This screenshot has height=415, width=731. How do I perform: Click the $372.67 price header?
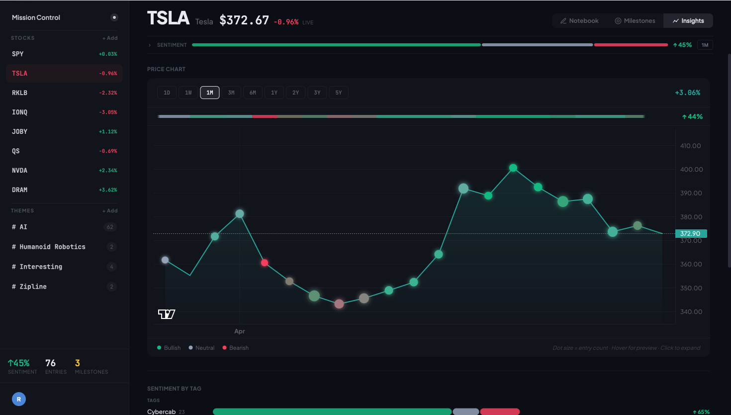click(244, 20)
